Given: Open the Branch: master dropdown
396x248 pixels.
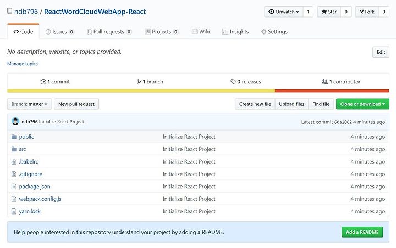Looking at the screenshot, I should pos(29,104).
